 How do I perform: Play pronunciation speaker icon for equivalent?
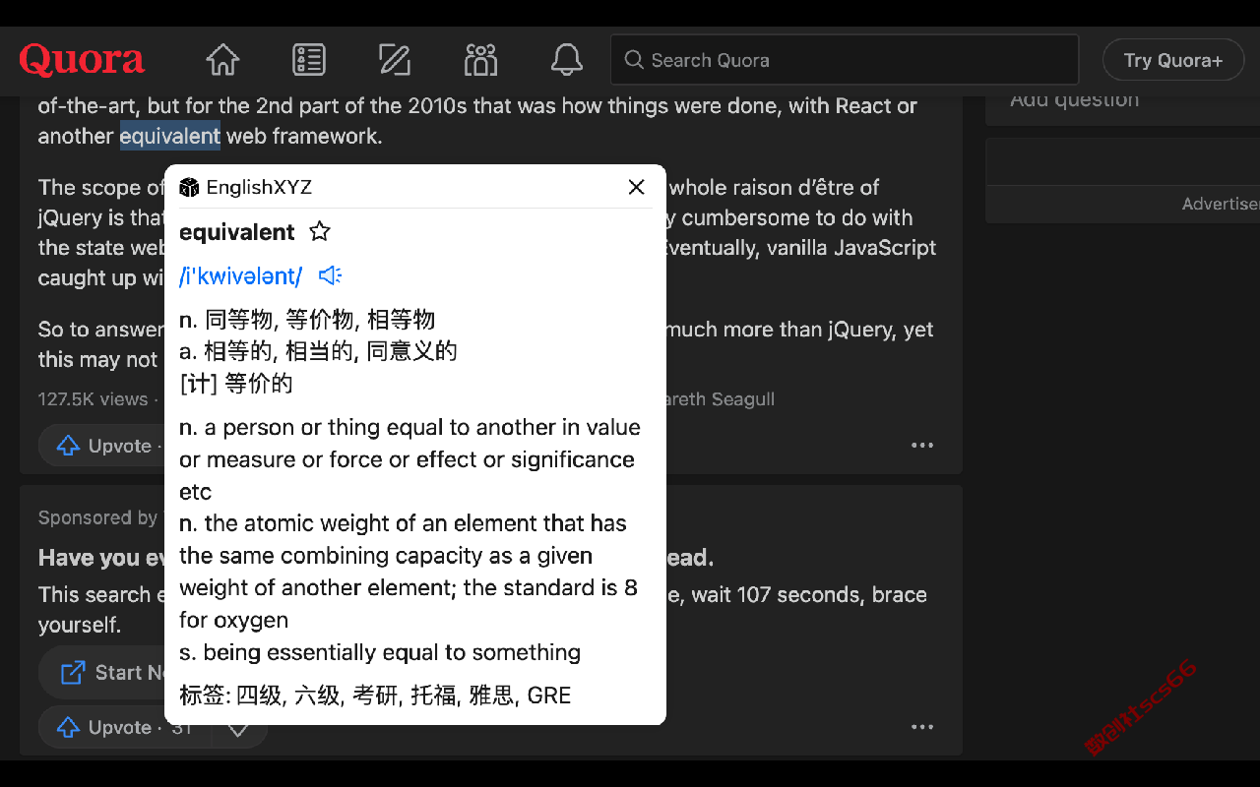pos(330,275)
